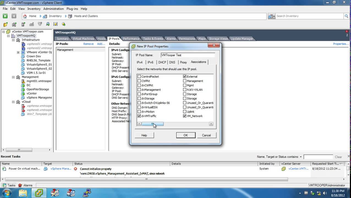Uncheck the VM_Network checkbox
Screen dimensions: 351x198
coord(185,116)
